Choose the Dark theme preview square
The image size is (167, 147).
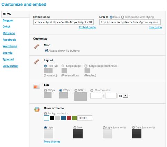(x=78, y=134)
